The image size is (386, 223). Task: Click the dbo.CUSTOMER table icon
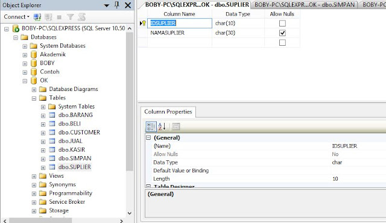click(52, 132)
